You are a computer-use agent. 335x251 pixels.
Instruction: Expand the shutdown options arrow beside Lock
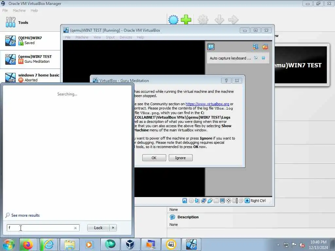tap(113, 228)
